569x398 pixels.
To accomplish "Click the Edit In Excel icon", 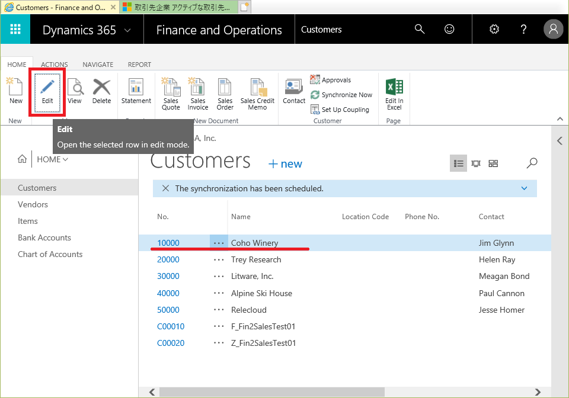I will point(394,94).
